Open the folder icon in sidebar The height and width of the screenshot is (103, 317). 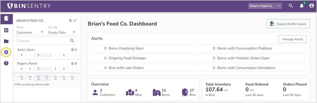(x=6, y=41)
